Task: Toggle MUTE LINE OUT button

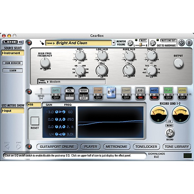Action: pyautogui.click(x=168, y=41)
